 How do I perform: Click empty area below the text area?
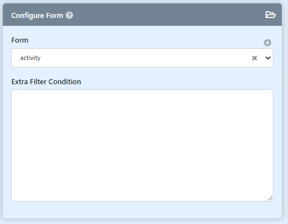(142, 210)
